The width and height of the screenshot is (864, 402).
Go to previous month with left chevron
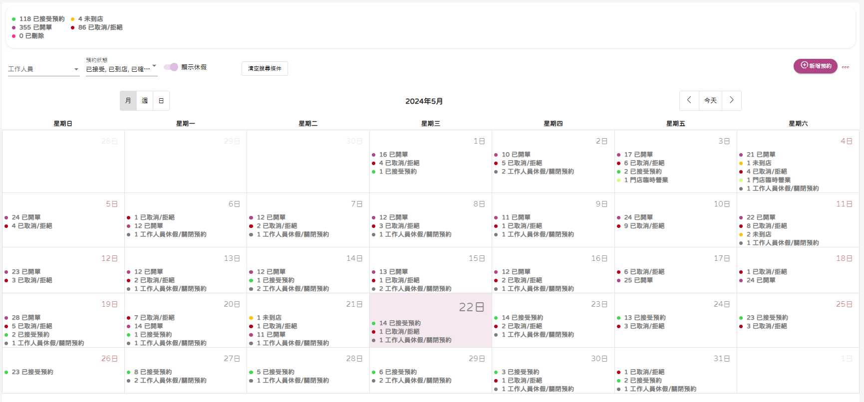689,100
